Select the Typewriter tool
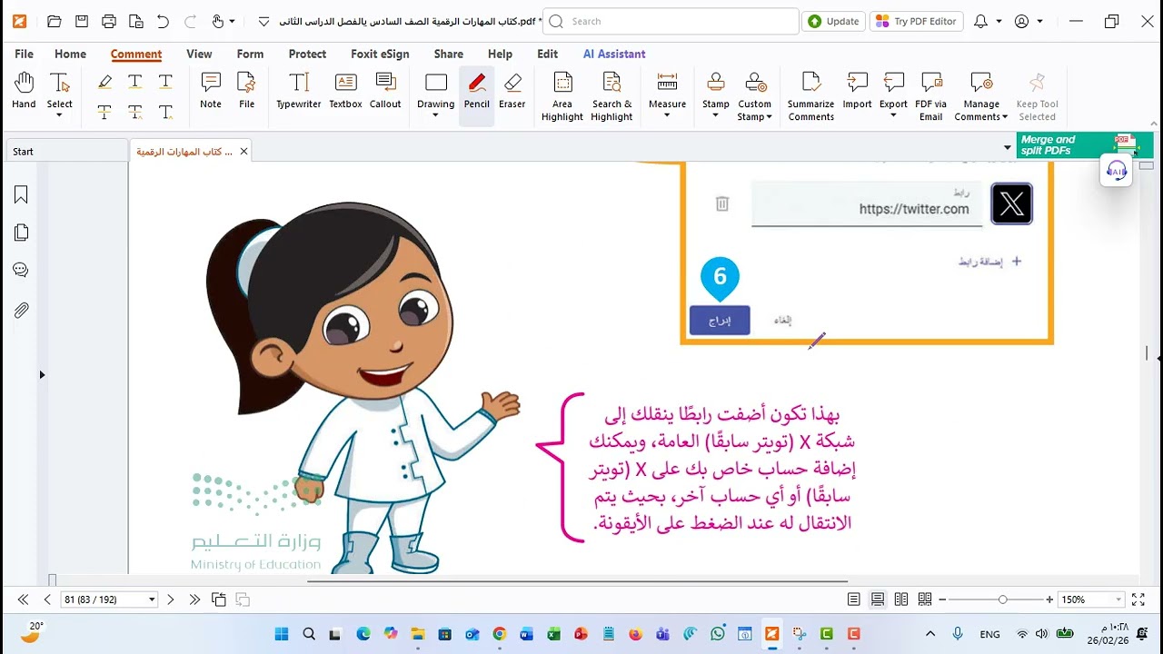The image size is (1163, 654). pos(299,92)
